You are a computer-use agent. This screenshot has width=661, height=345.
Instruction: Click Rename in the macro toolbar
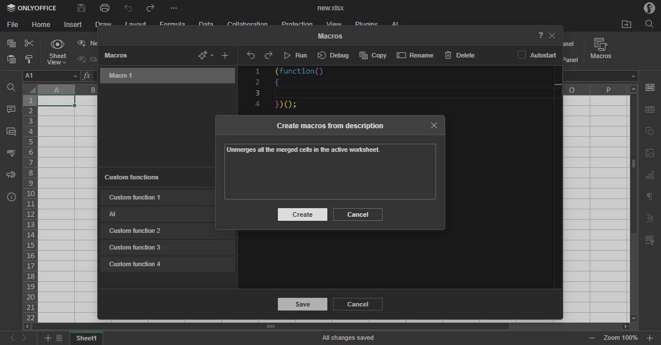pos(415,55)
